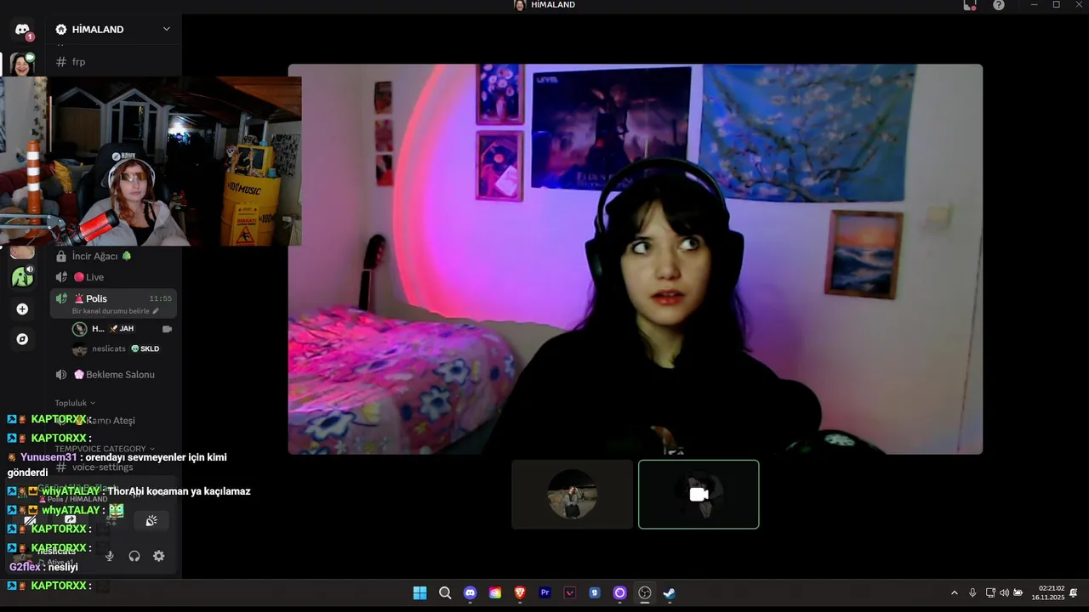1089x612 pixels.
Task: Click chat message from Yunusem31
Action: (117, 465)
